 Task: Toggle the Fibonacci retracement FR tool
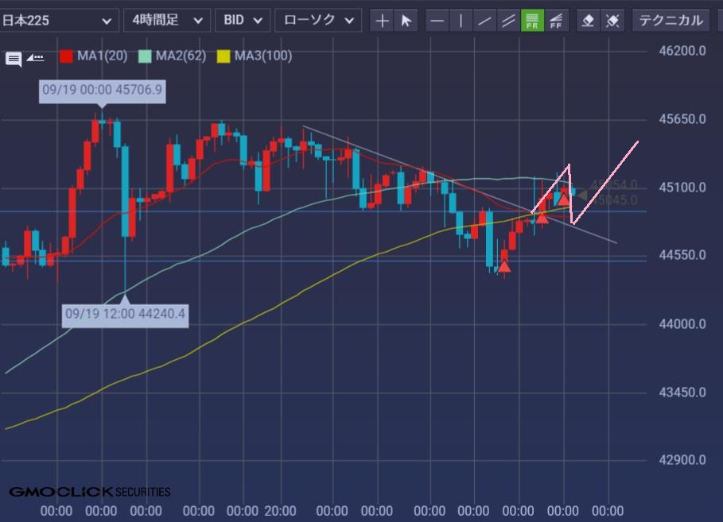(x=532, y=21)
